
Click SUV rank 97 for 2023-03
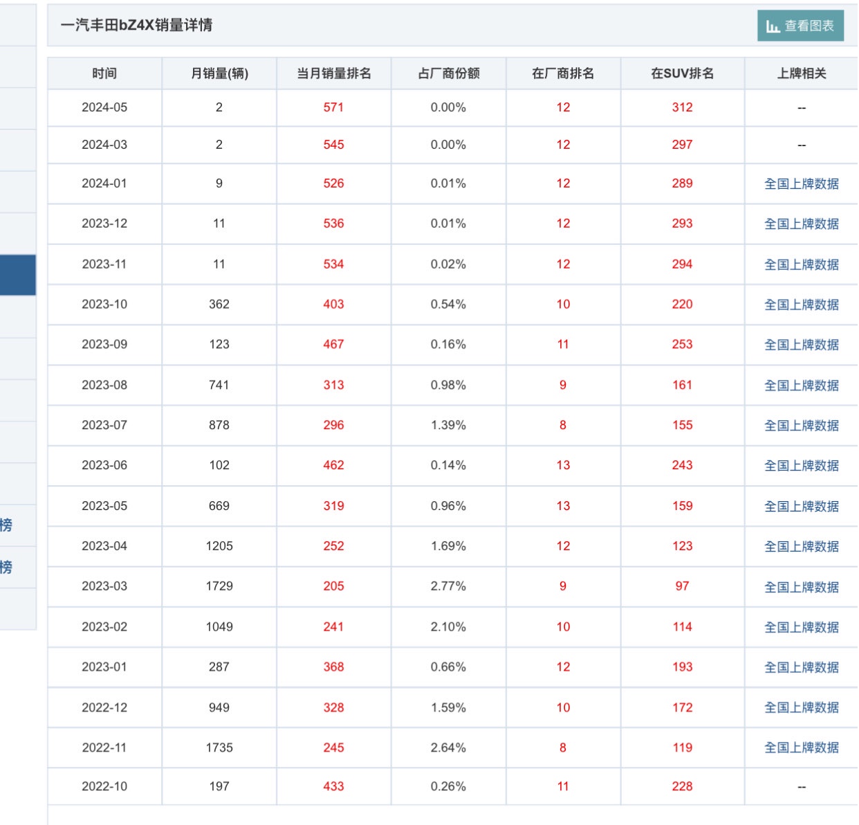click(x=683, y=586)
